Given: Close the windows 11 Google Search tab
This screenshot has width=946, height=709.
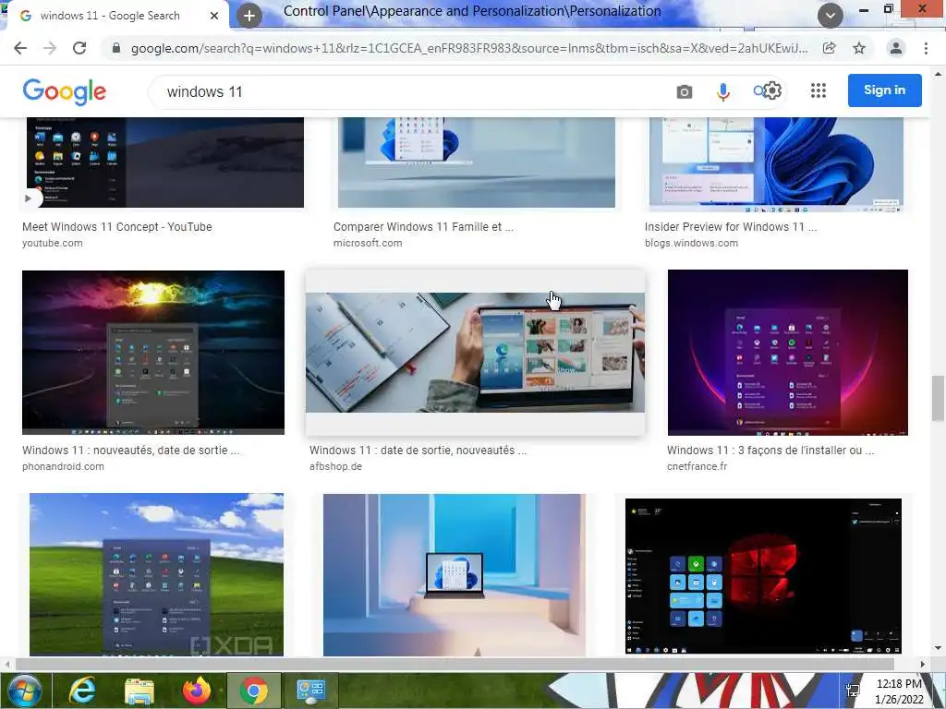Looking at the screenshot, I should (213, 16).
